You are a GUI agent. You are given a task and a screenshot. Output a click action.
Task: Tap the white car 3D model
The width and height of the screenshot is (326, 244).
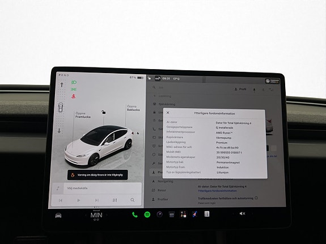(x=99, y=145)
